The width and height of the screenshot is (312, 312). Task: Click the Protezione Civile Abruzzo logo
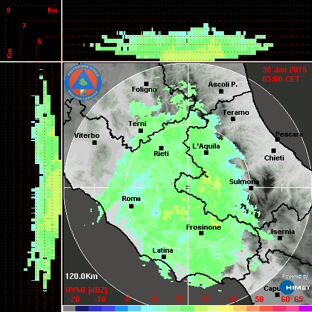click(83, 82)
